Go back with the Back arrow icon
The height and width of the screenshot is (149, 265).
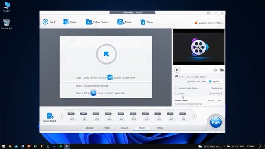tap(45, 22)
